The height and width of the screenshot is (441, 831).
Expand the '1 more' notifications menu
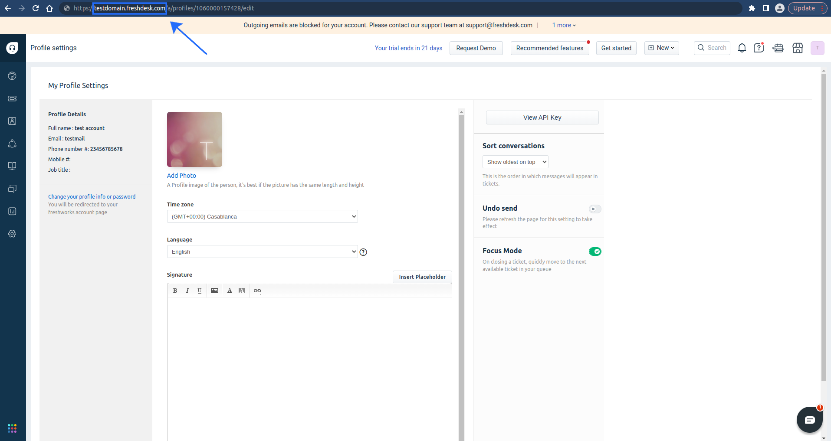[564, 25]
